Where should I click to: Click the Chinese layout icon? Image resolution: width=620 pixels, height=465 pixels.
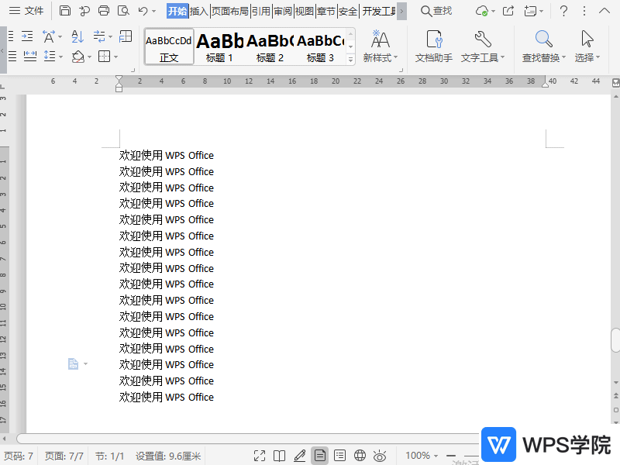pos(49,36)
